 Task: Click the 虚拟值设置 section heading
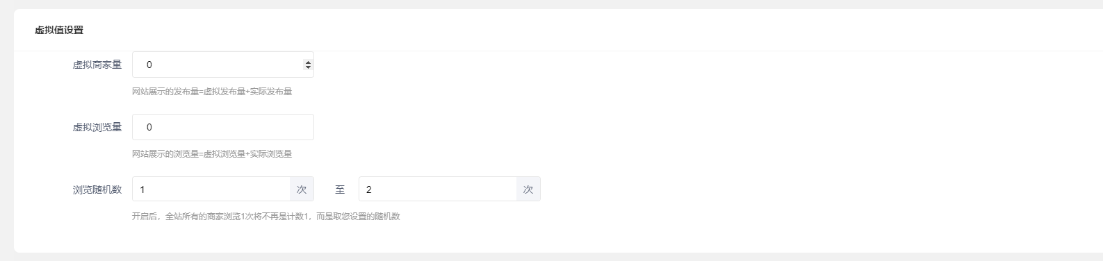click(59, 30)
